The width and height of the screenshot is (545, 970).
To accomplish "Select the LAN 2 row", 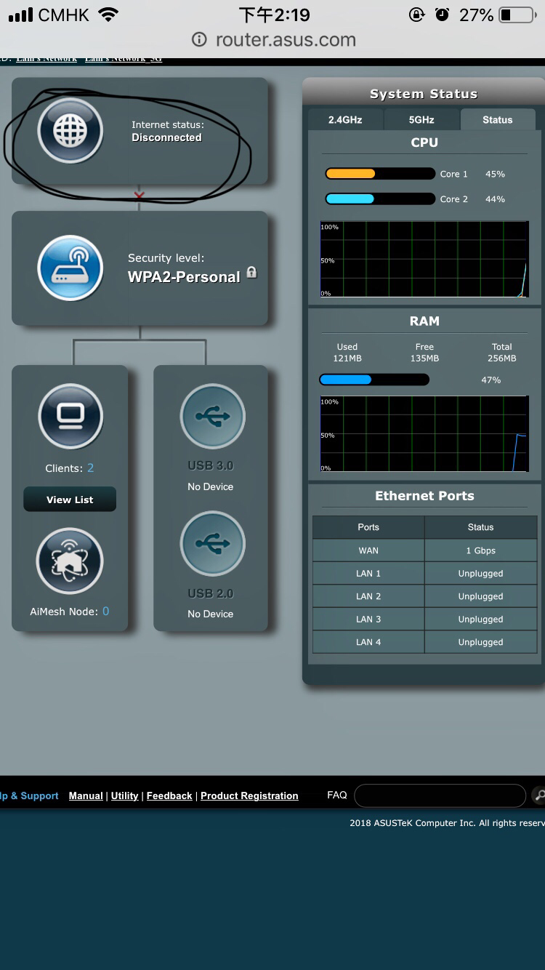I will 424,596.
